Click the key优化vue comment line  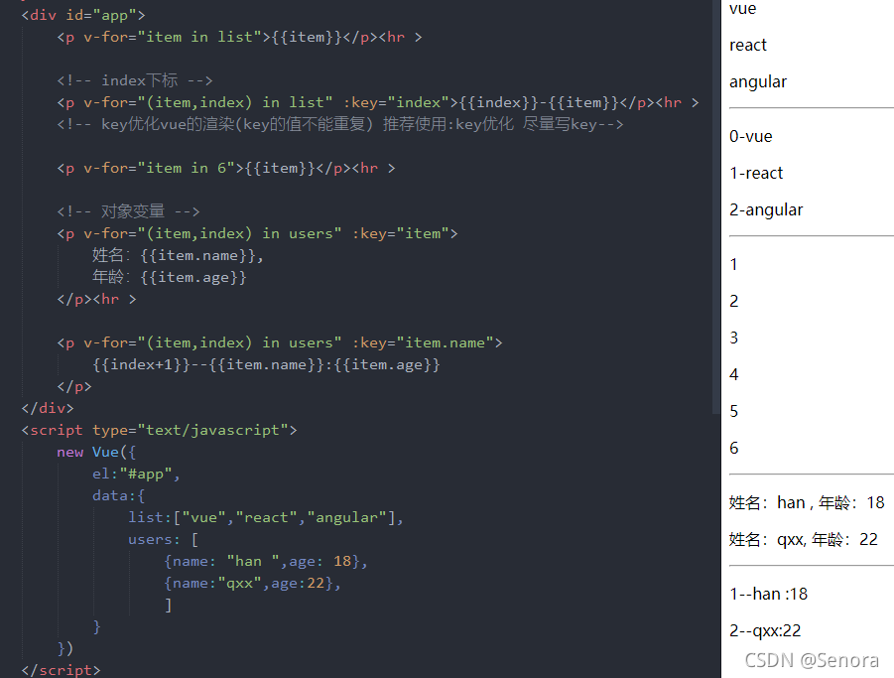pyautogui.click(x=339, y=124)
